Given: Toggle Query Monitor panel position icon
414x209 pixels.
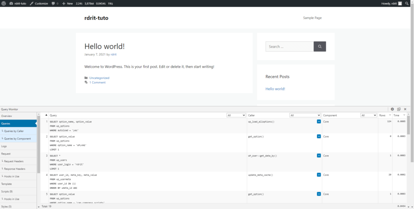Looking at the screenshot, I should pos(399,109).
